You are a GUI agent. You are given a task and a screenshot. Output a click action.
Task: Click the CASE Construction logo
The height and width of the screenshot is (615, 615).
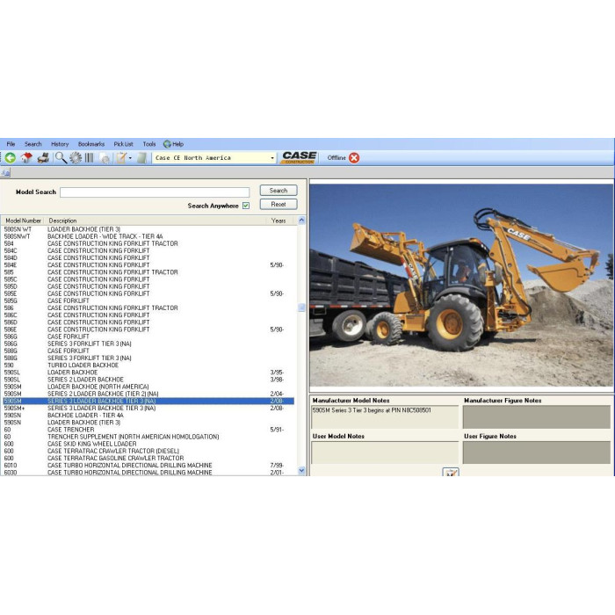[x=300, y=157]
